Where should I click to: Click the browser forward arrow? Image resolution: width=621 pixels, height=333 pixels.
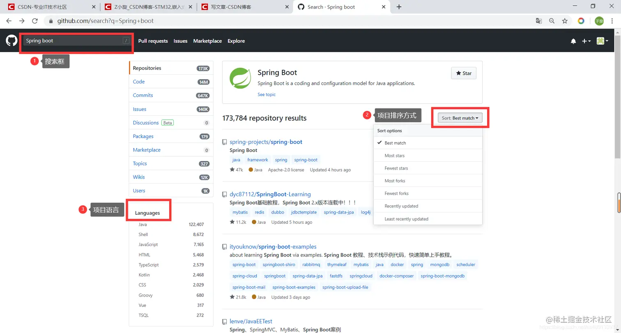pos(22,21)
